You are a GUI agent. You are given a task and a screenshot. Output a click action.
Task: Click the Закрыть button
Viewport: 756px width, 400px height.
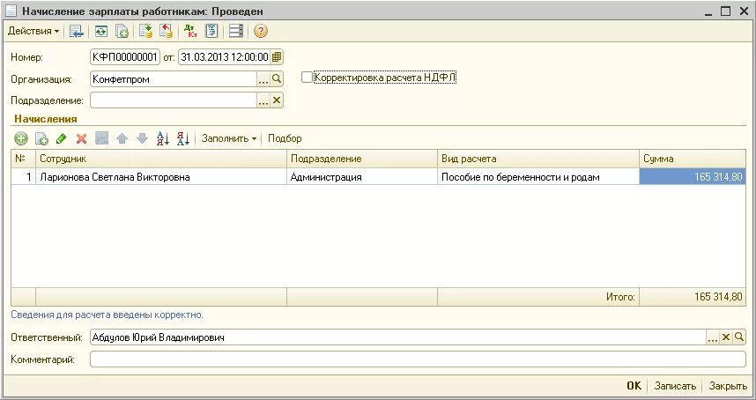click(x=728, y=386)
